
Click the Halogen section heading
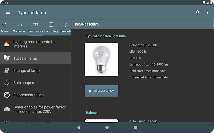(x=92, y=113)
